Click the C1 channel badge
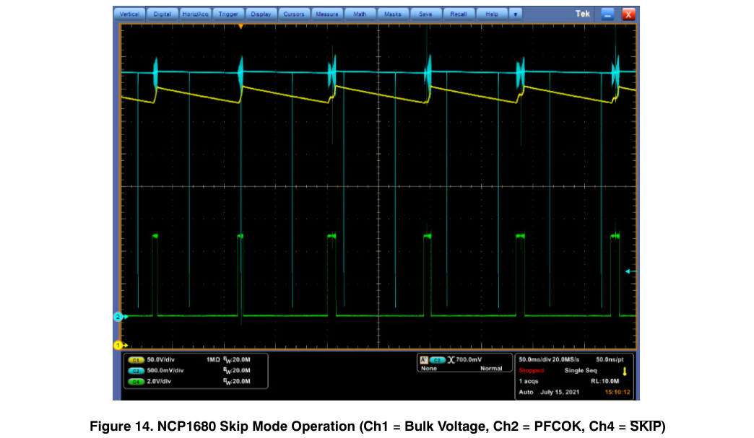Screen dimensions: 754x438 [x=136, y=360]
